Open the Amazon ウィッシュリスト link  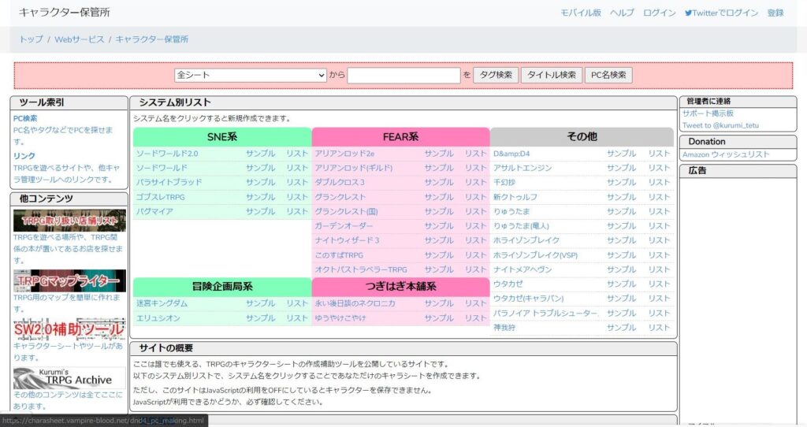click(x=725, y=154)
